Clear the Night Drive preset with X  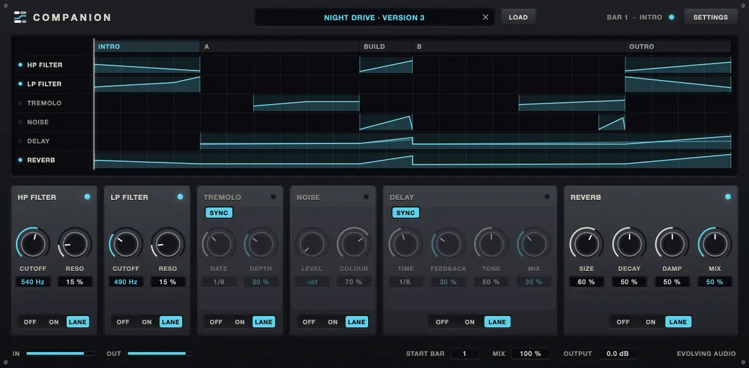[486, 18]
